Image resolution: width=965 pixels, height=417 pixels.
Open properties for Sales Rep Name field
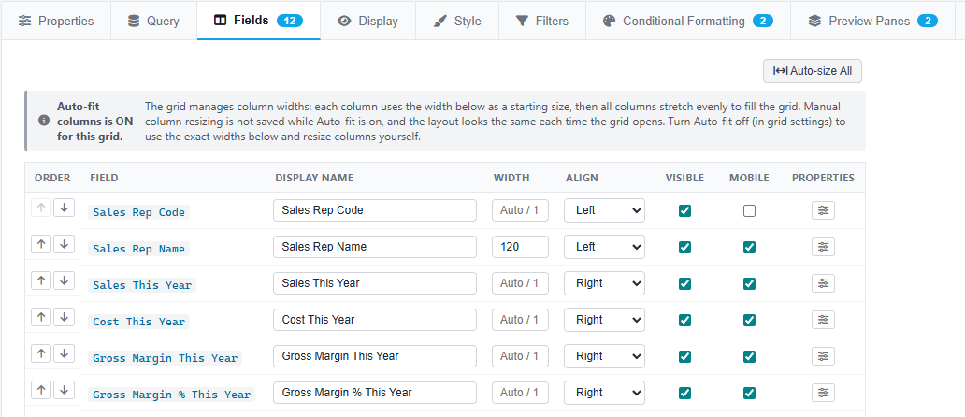823,247
